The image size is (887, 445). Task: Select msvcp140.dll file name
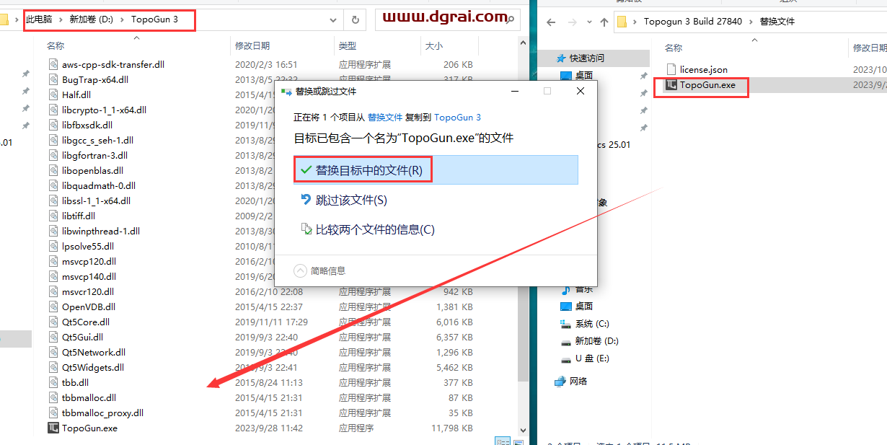(89, 276)
